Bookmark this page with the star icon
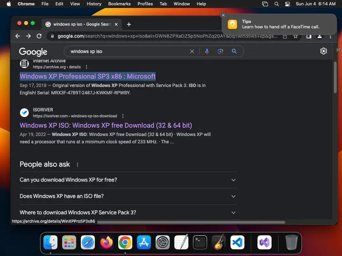Screen dimensions: 342x256 pos(296,36)
